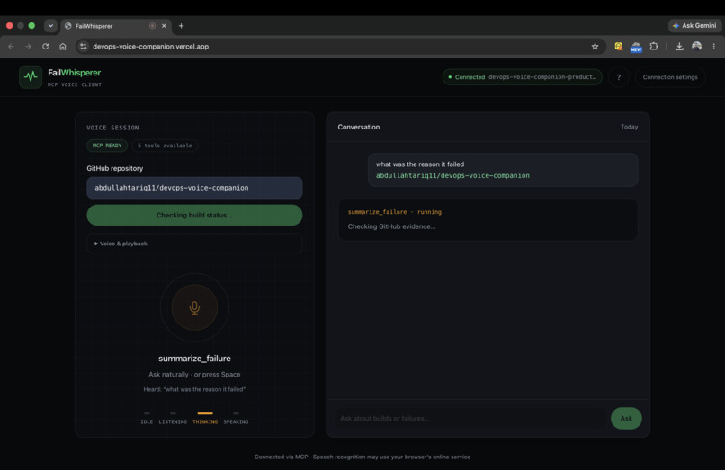Click the microphone button in Voice Session
This screenshot has height=470, width=725.
point(194,307)
